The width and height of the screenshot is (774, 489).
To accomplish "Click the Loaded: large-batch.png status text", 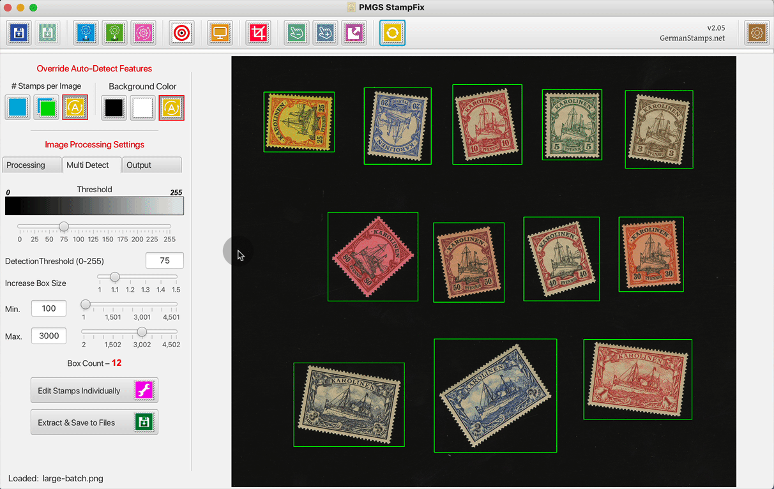I will 56,478.
